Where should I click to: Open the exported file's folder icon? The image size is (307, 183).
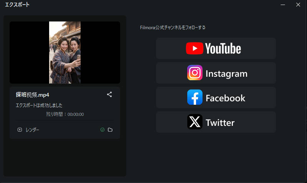tap(110, 130)
